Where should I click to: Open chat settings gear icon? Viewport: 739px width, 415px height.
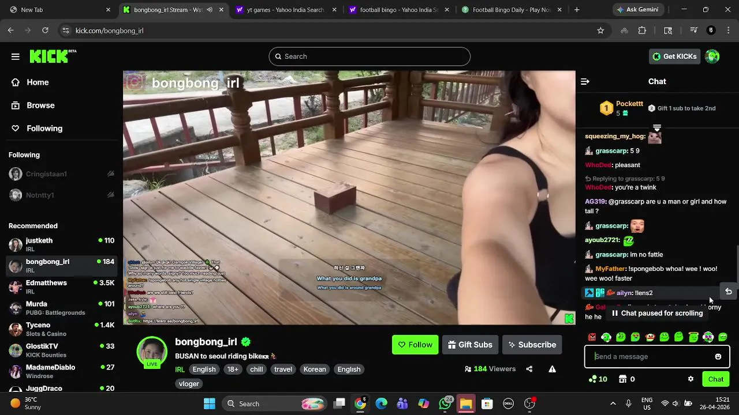[x=691, y=379]
